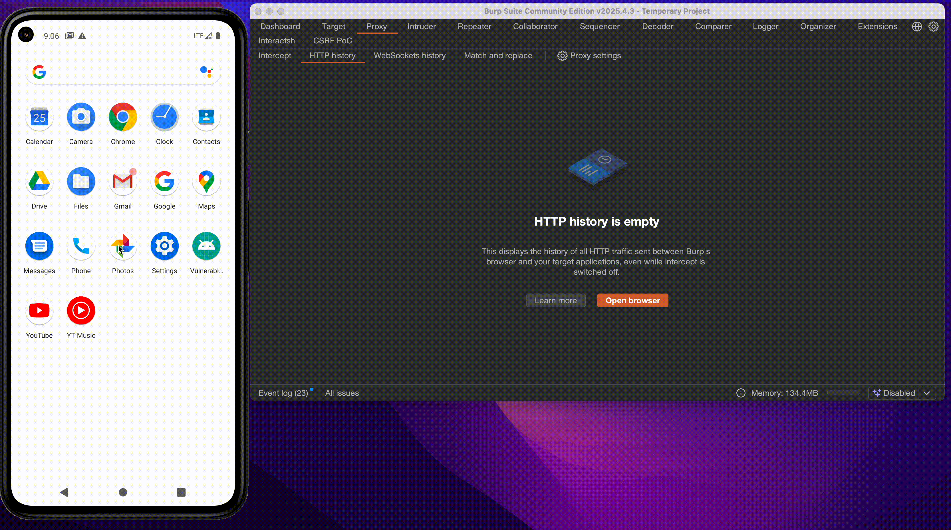Open the Repeater tab

[x=474, y=27]
